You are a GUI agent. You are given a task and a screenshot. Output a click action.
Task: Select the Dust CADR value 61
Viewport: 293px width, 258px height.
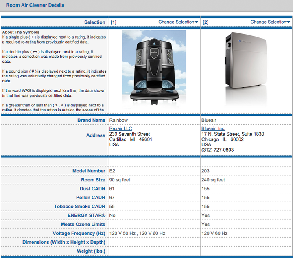(x=112, y=189)
